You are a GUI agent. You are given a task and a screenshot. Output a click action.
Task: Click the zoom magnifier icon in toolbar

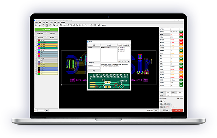[80, 25]
